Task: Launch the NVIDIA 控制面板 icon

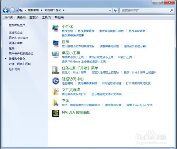Action: (x=56, y=113)
